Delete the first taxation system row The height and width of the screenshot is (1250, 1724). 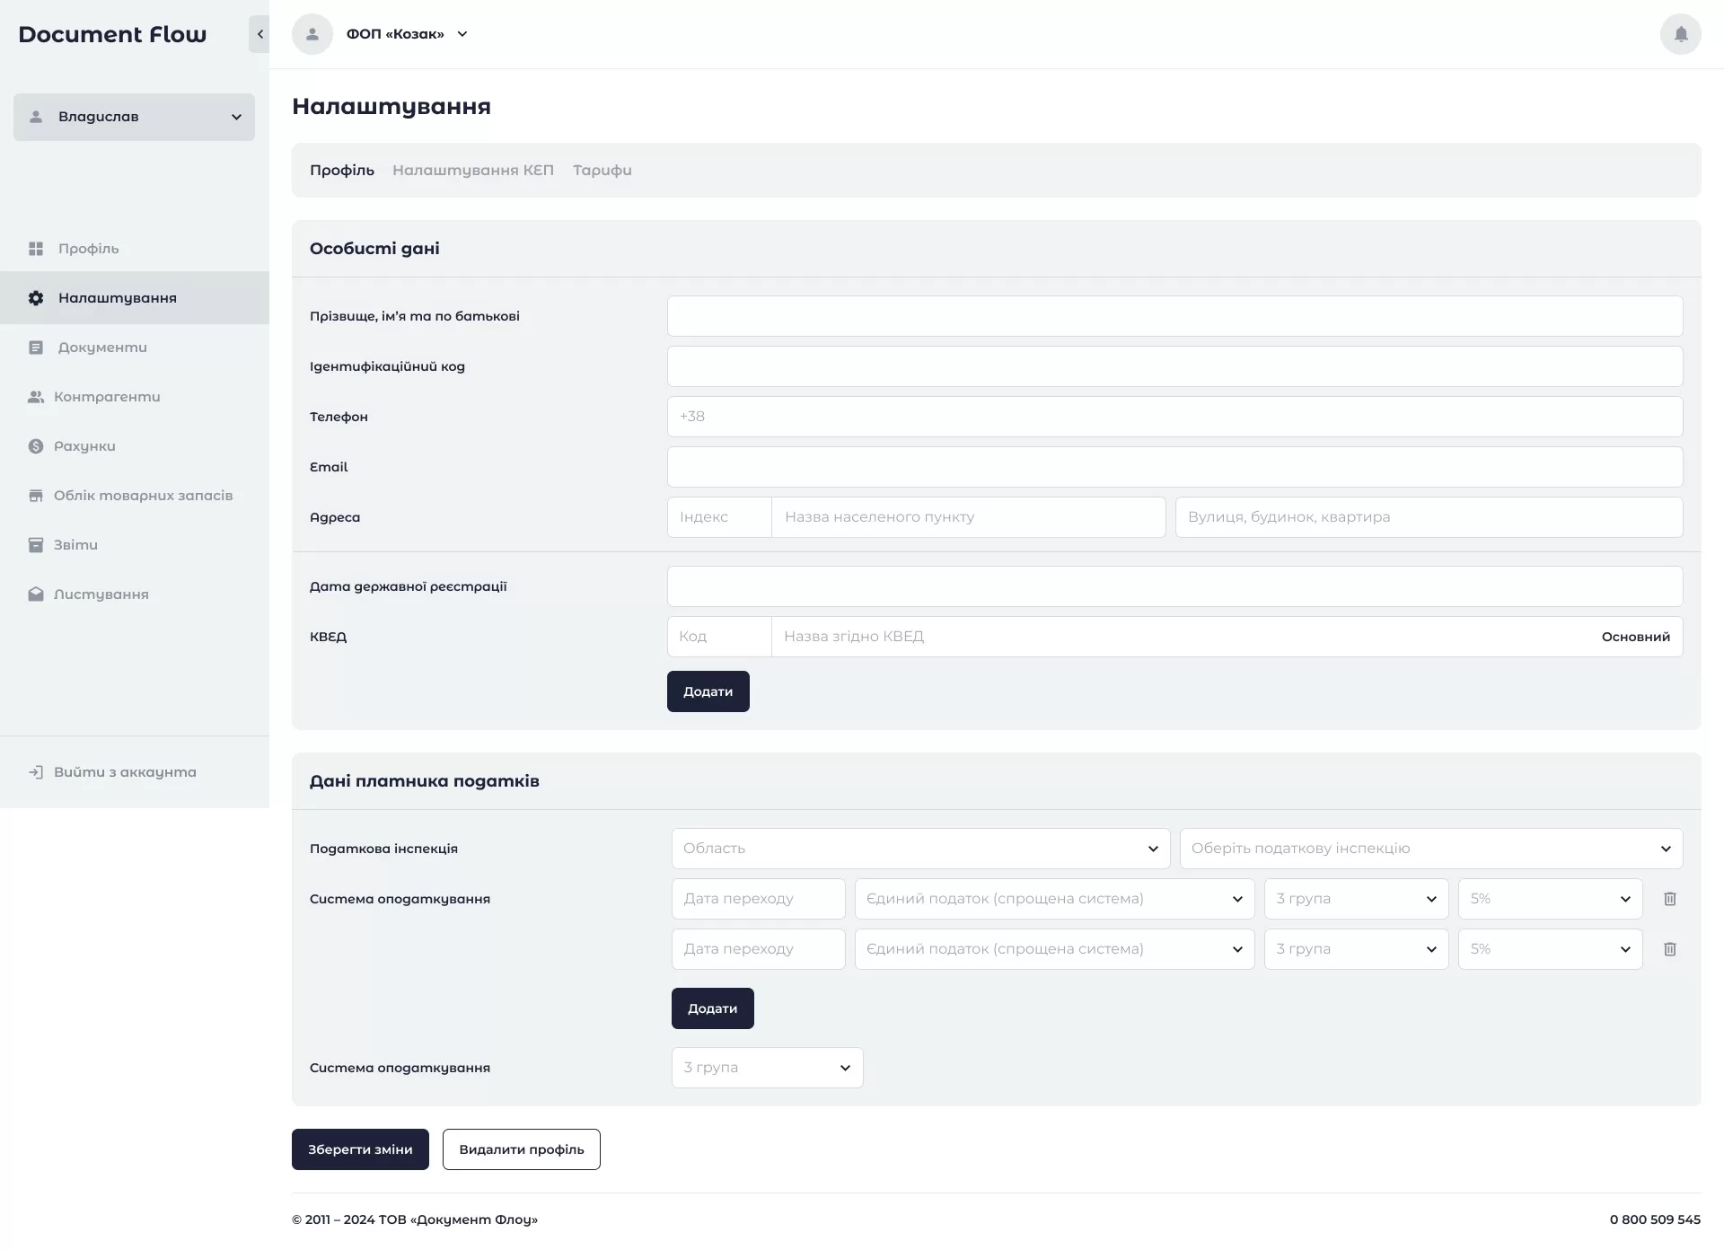(x=1669, y=899)
